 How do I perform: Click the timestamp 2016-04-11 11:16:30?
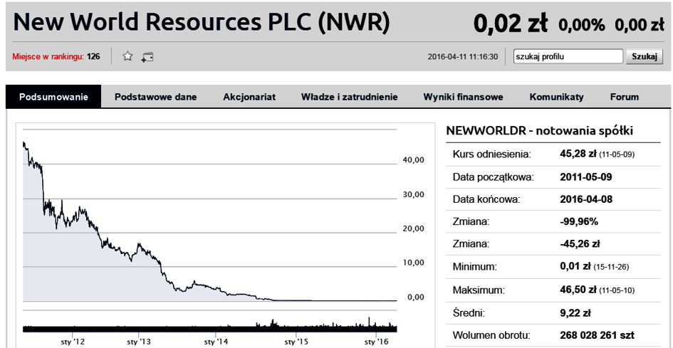[463, 57]
